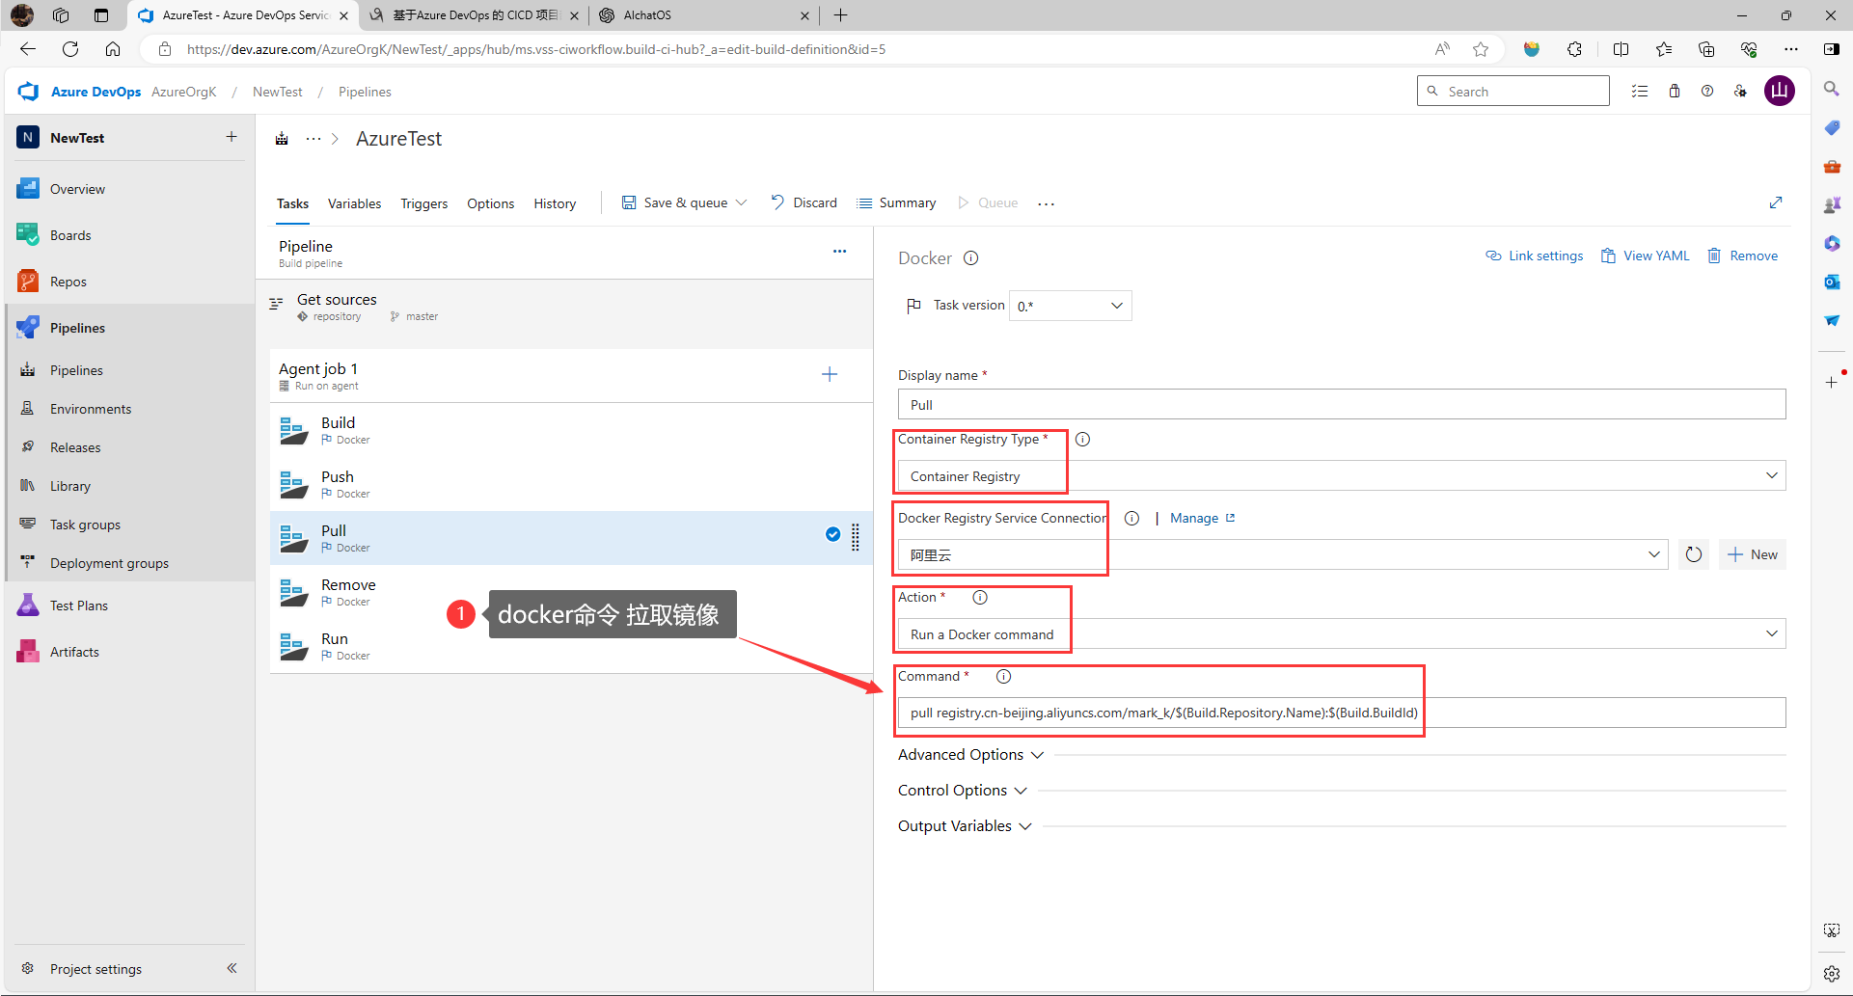The width and height of the screenshot is (1853, 996).
Task: Select the Tasks tab
Action: 292,203
